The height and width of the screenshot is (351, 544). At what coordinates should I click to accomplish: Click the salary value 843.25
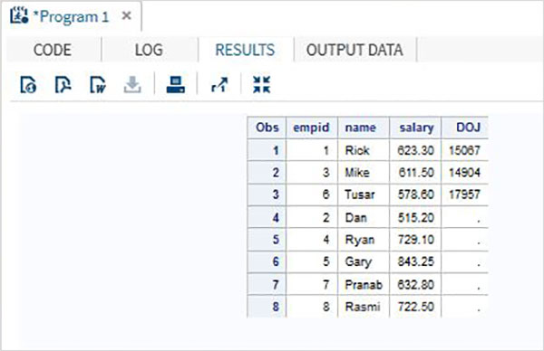pyautogui.click(x=416, y=261)
